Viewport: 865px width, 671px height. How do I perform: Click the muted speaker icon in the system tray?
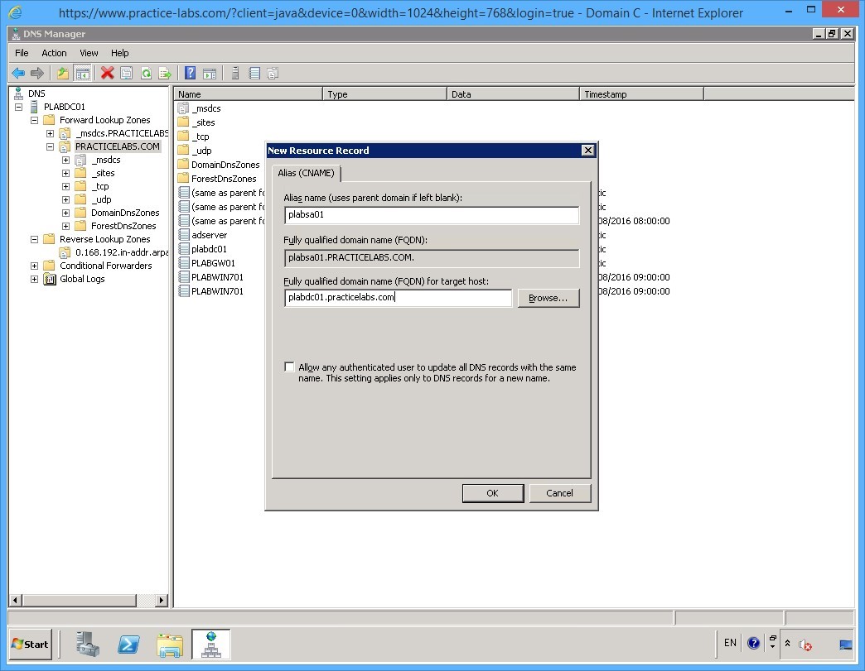(x=804, y=645)
